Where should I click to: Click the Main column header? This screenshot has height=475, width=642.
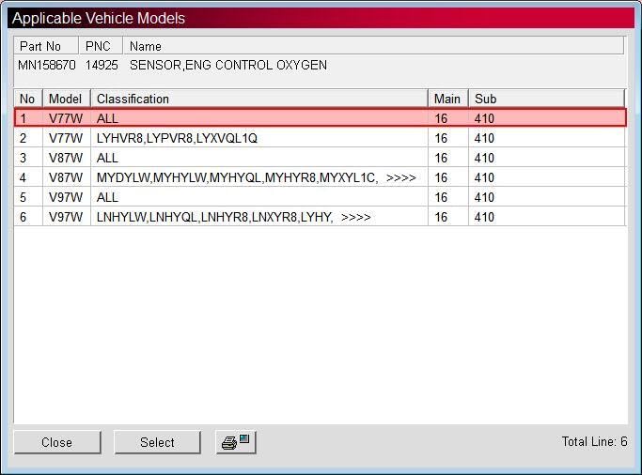click(448, 99)
